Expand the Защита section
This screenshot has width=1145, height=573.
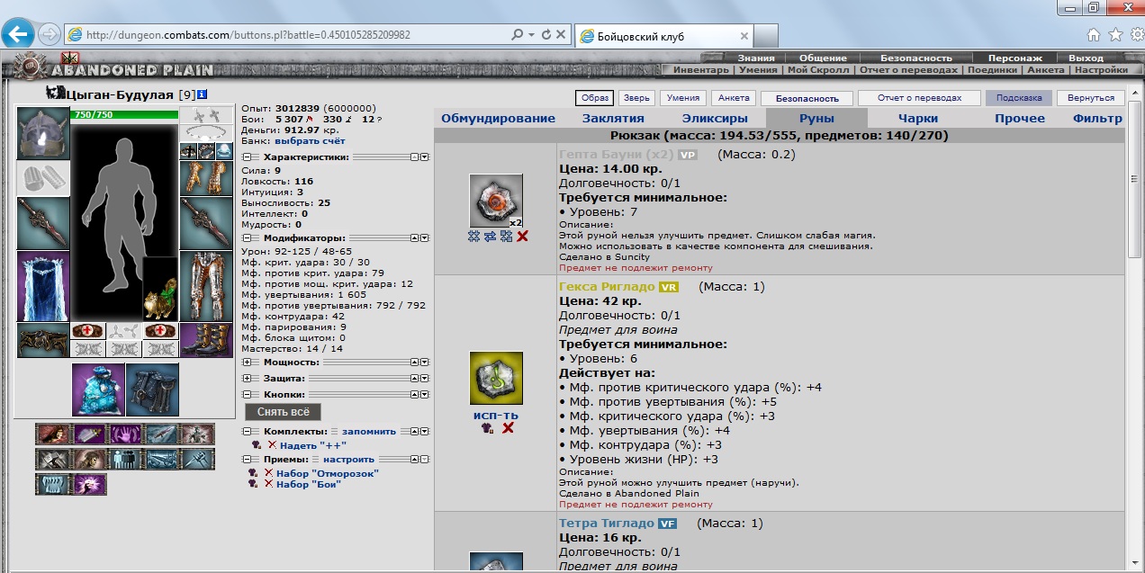pyautogui.click(x=247, y=379)
